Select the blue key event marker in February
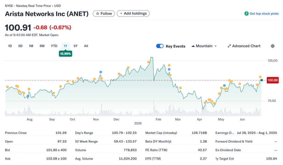 pyautogui.click(x=169, y=69)
